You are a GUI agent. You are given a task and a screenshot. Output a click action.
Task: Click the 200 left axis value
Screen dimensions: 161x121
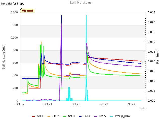pos(15,88)
